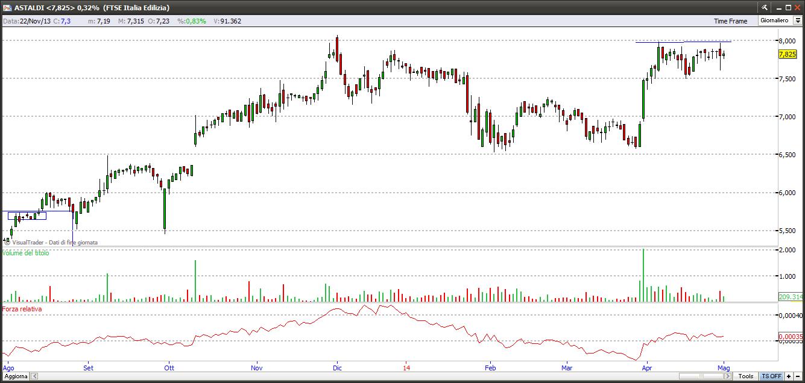The width and height of the screenshot is (805, 383).
Task: Click the '%:0,83%' percent readout
Action: point(191,21)
